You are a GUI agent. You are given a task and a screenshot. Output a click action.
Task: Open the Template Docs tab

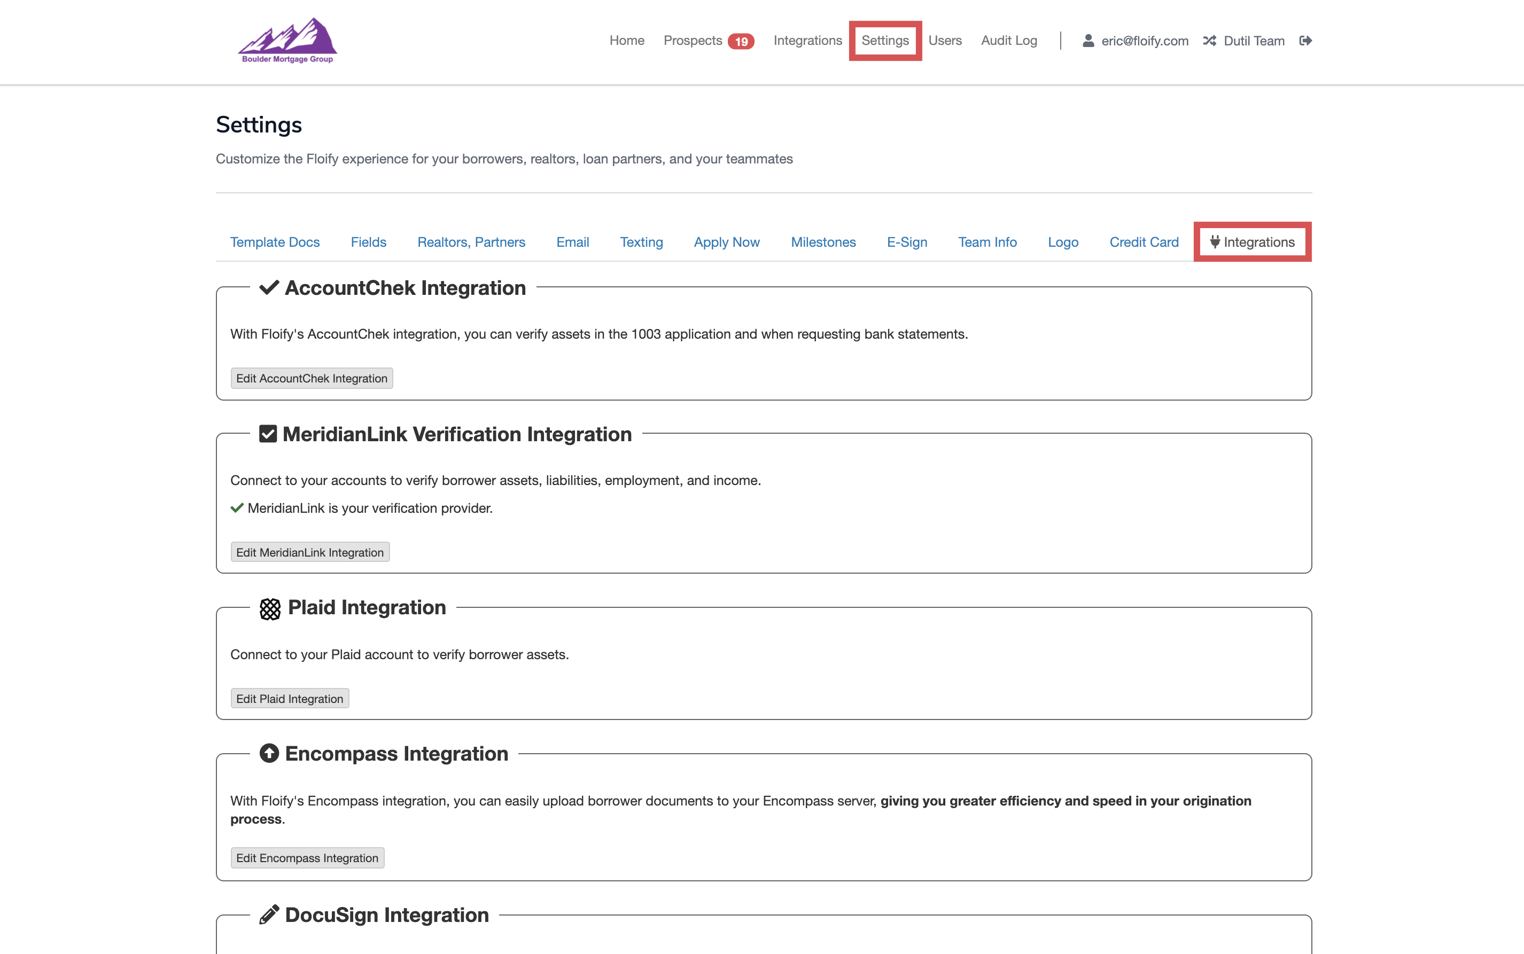tap(275, 243)
